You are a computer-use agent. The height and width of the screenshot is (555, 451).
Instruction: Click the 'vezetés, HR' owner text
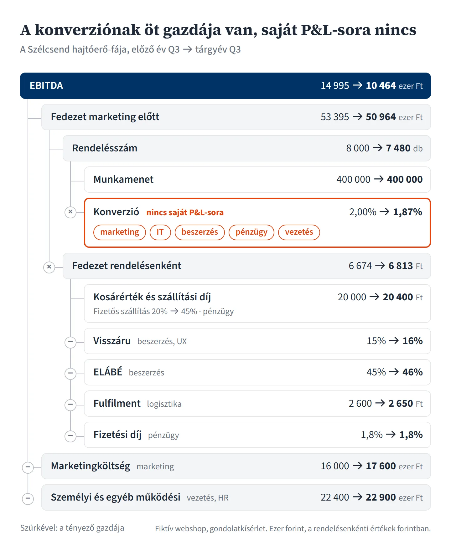click(208, 498)
